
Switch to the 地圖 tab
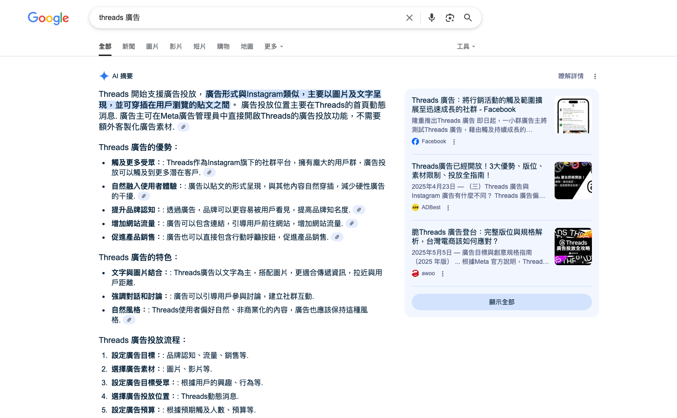coord(247,46)
